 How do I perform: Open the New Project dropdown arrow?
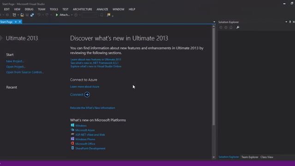click(18, 15)
